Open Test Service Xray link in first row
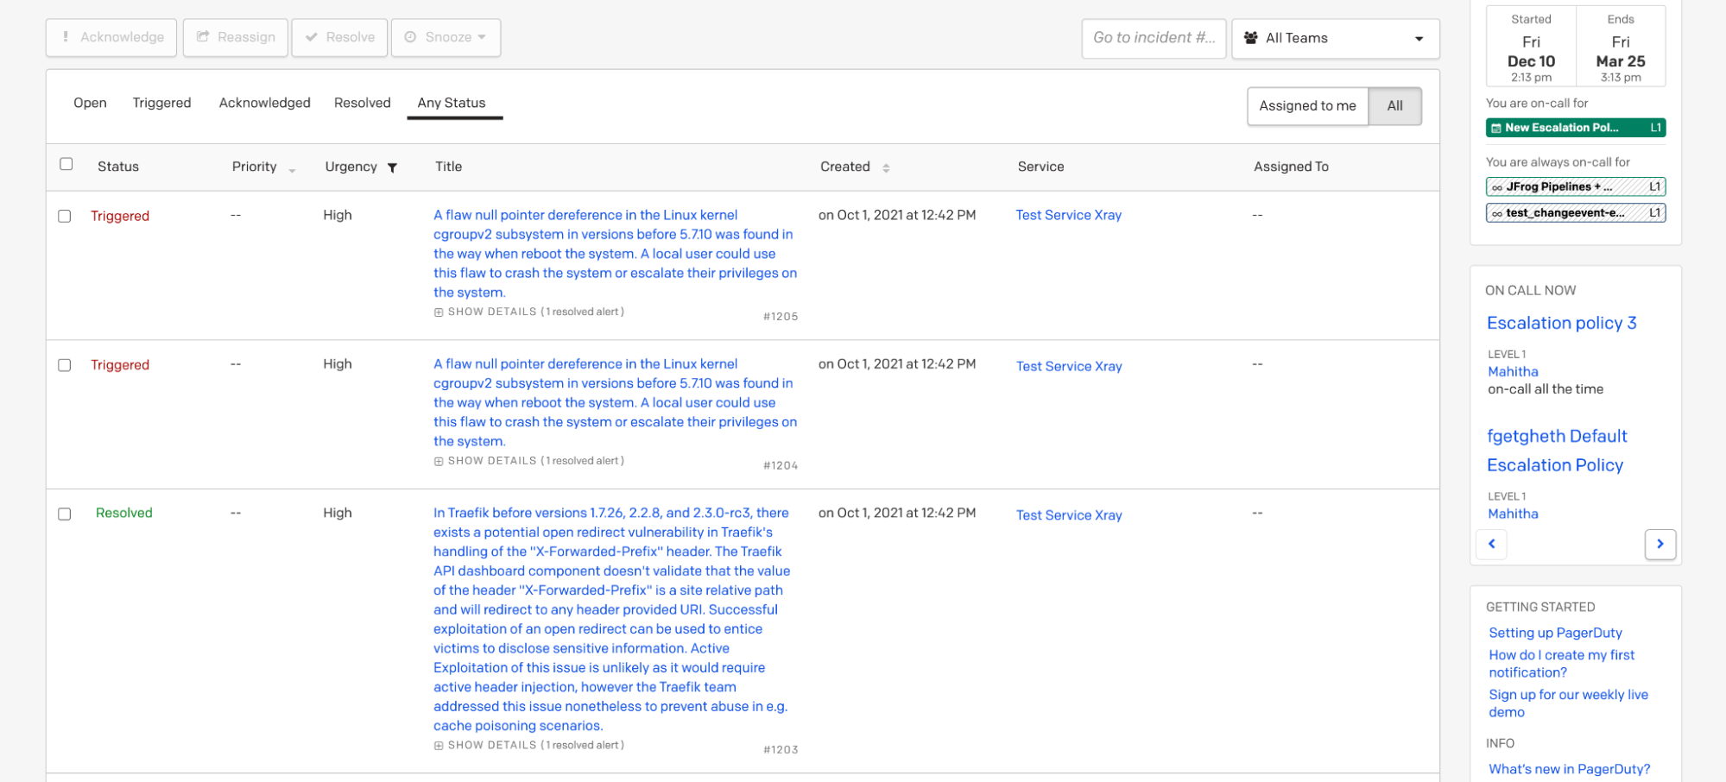This screenshot has width=1726, height=782. click(1068, 215)
